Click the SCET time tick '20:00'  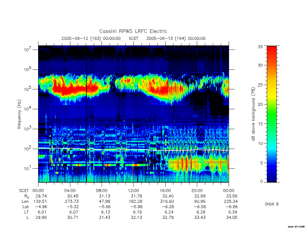[x=197, y=191]
